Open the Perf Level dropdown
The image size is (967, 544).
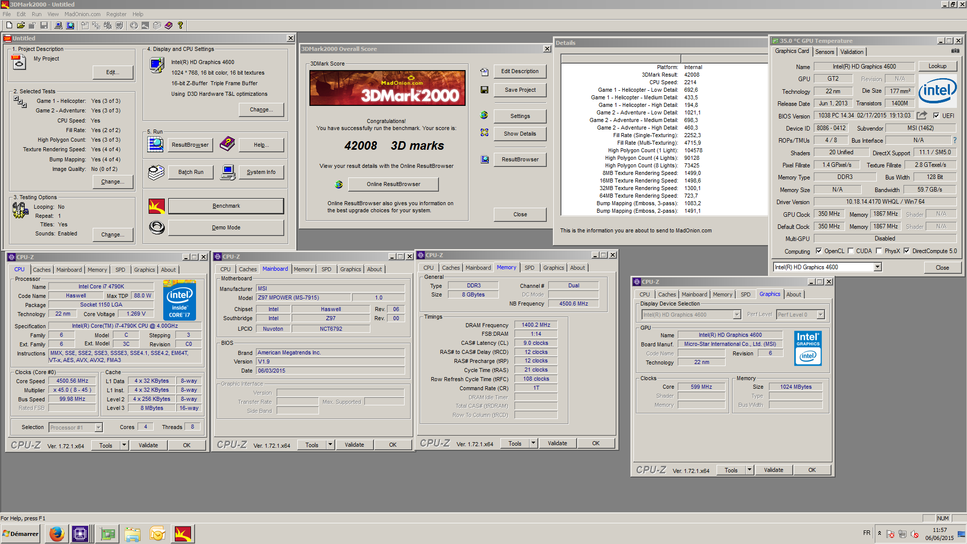tap(820, 315)
